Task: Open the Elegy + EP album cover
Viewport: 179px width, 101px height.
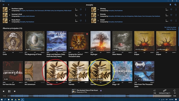Action: (122, 71)
